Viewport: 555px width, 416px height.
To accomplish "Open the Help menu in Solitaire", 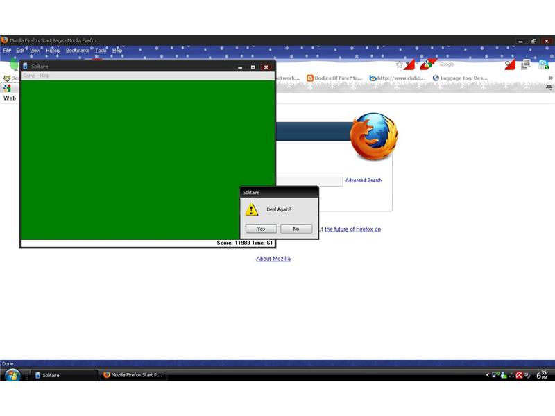I will click(x=44, y=76).
